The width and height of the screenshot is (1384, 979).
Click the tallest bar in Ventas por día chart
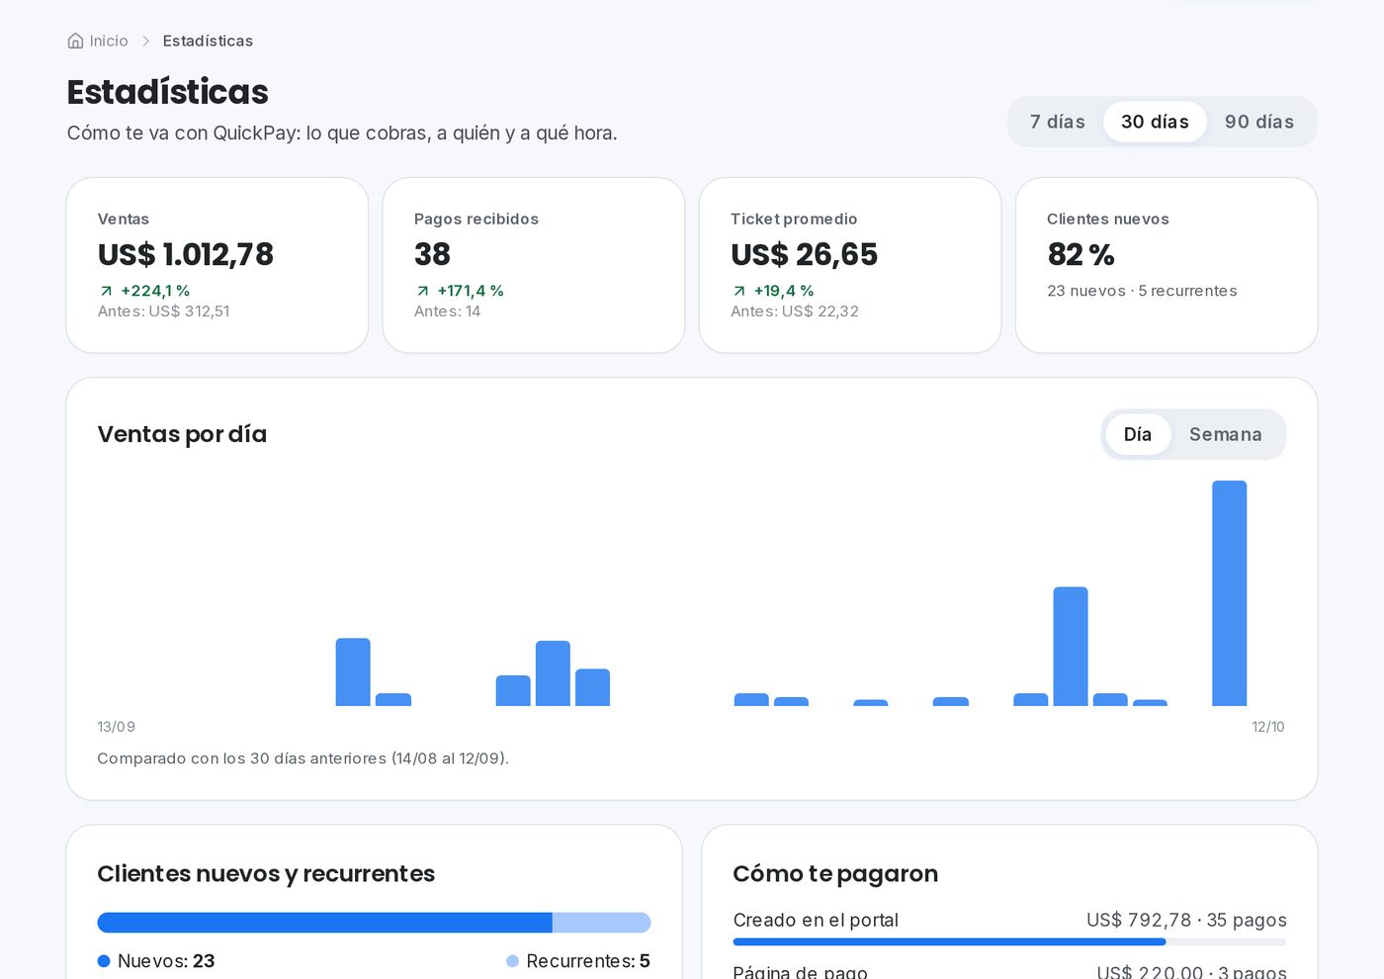coord(1229,593)
